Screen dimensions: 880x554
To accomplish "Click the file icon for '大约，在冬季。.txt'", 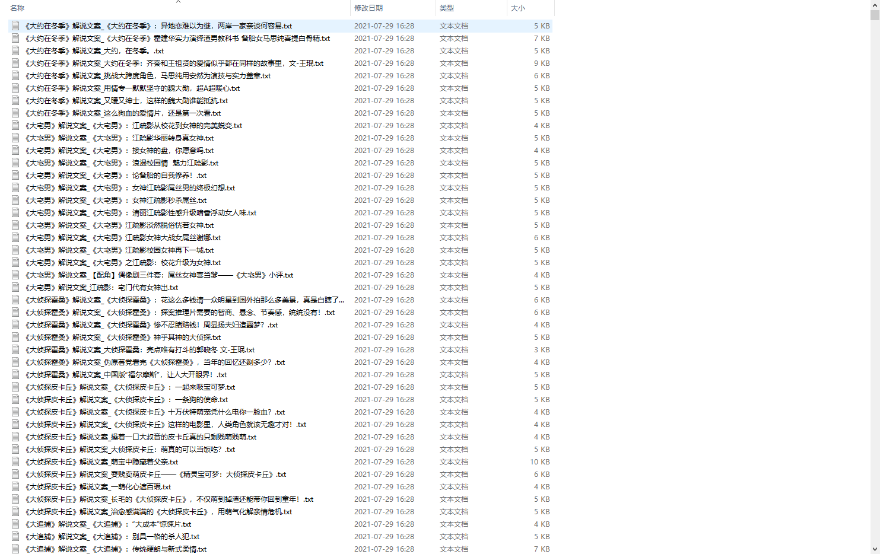I will 15,51.
